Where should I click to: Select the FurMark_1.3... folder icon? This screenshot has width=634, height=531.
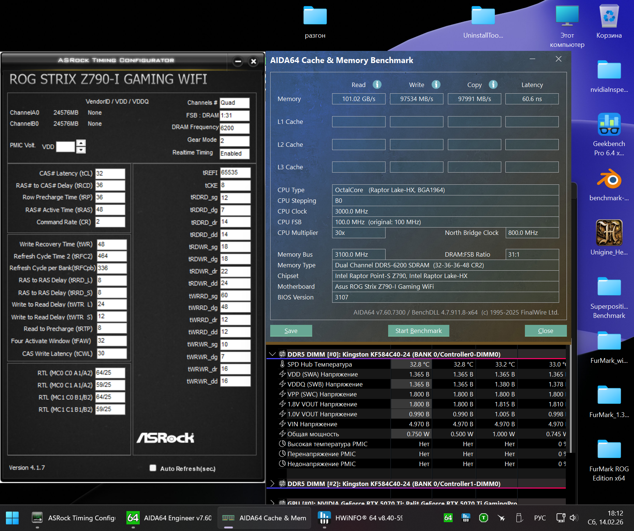[609, 401]
